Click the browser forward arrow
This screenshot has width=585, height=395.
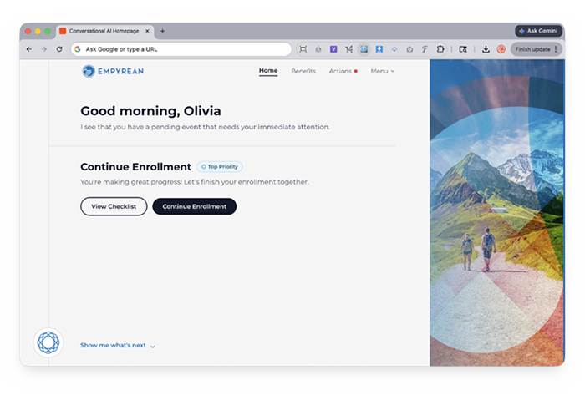(x=44, y=49)
